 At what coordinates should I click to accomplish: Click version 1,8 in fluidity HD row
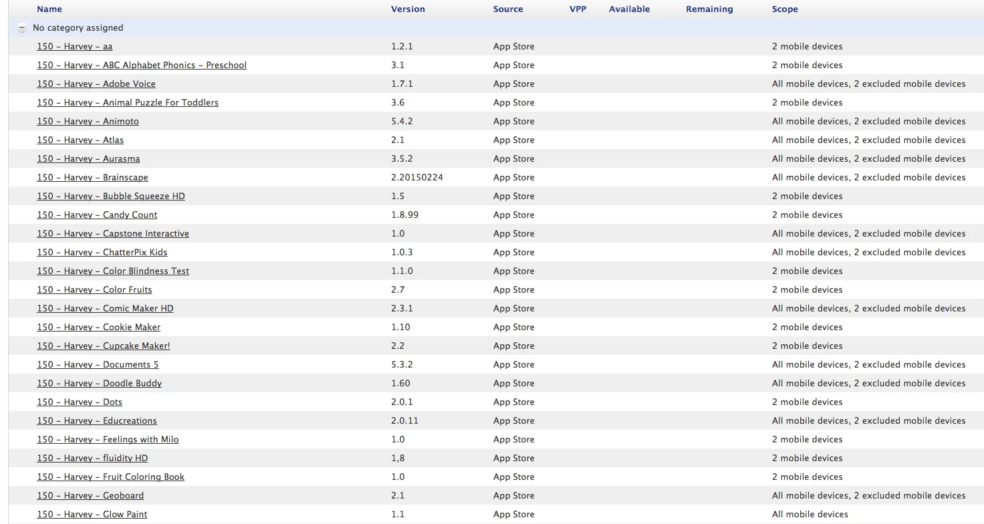click(398, 458)
